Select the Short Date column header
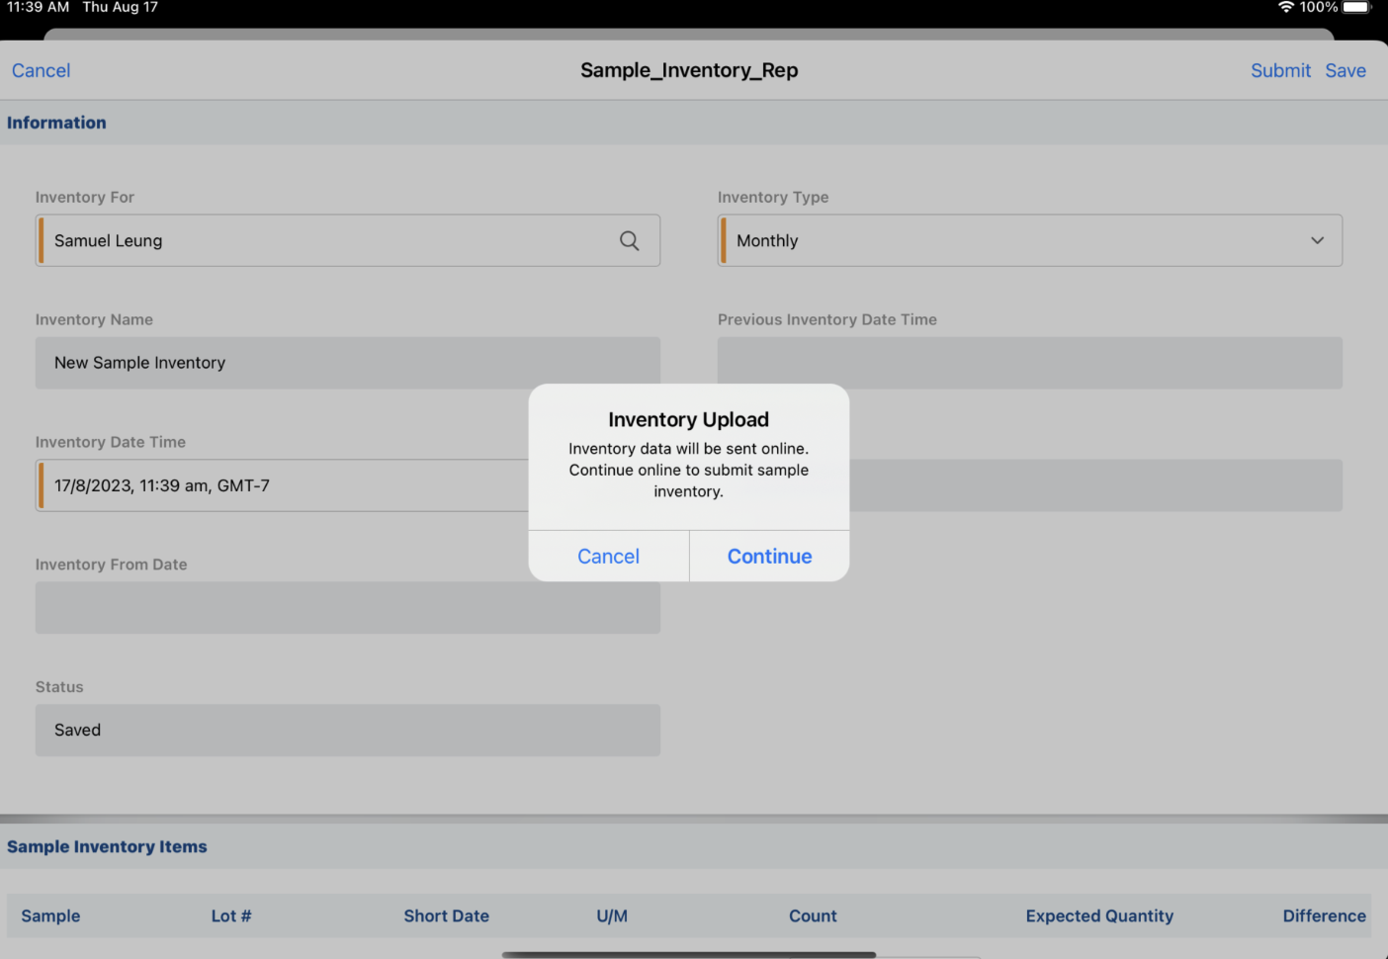This screenshot has width=1388, height=959. [446, 915]
